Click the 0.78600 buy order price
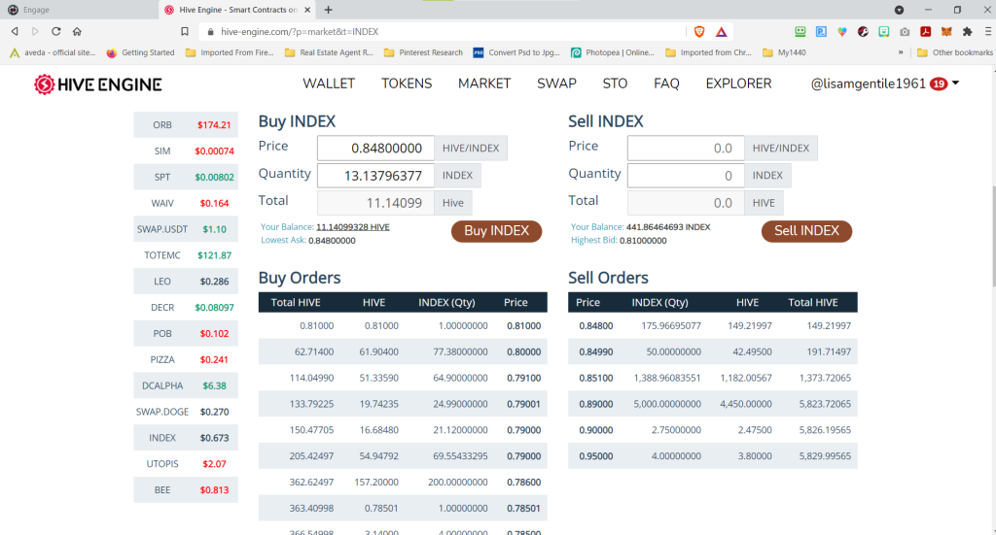996x535 pixels. coord(523,482)
